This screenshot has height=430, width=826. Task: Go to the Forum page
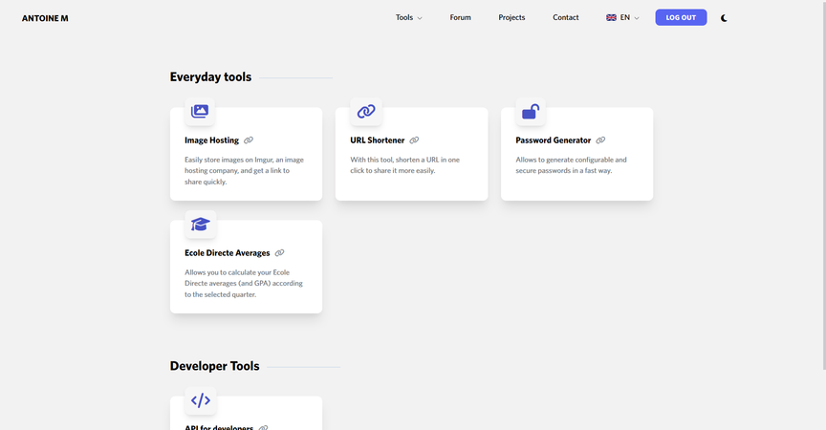[460, 17]
